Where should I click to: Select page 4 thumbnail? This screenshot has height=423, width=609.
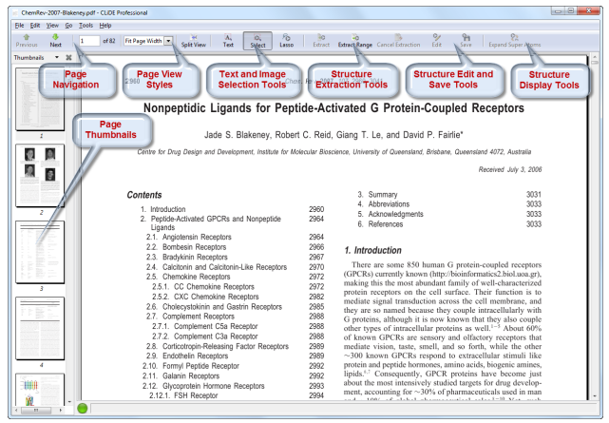click(x=40, y=328)
